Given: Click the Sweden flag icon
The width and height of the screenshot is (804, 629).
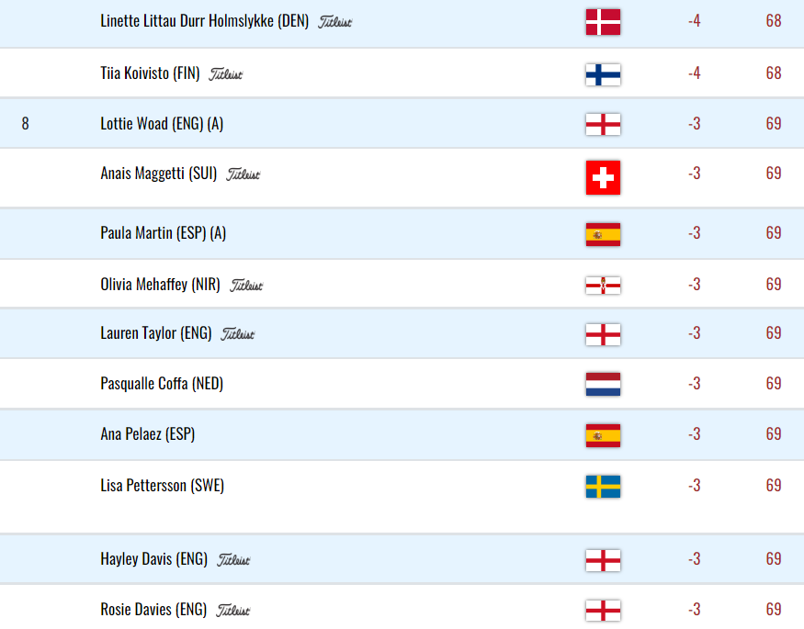Looking at the screenshot, I should click(x=603, y=487).
